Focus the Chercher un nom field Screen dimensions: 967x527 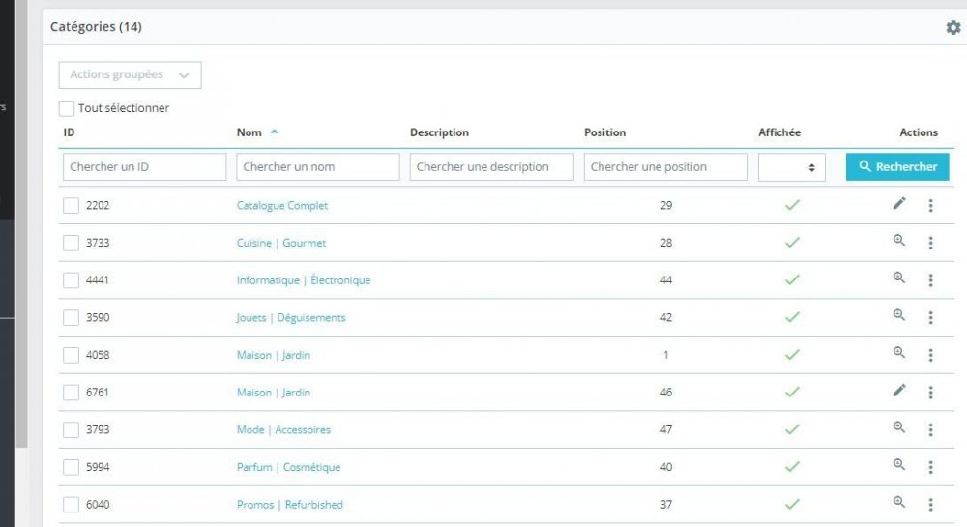[x=317, y=167]
